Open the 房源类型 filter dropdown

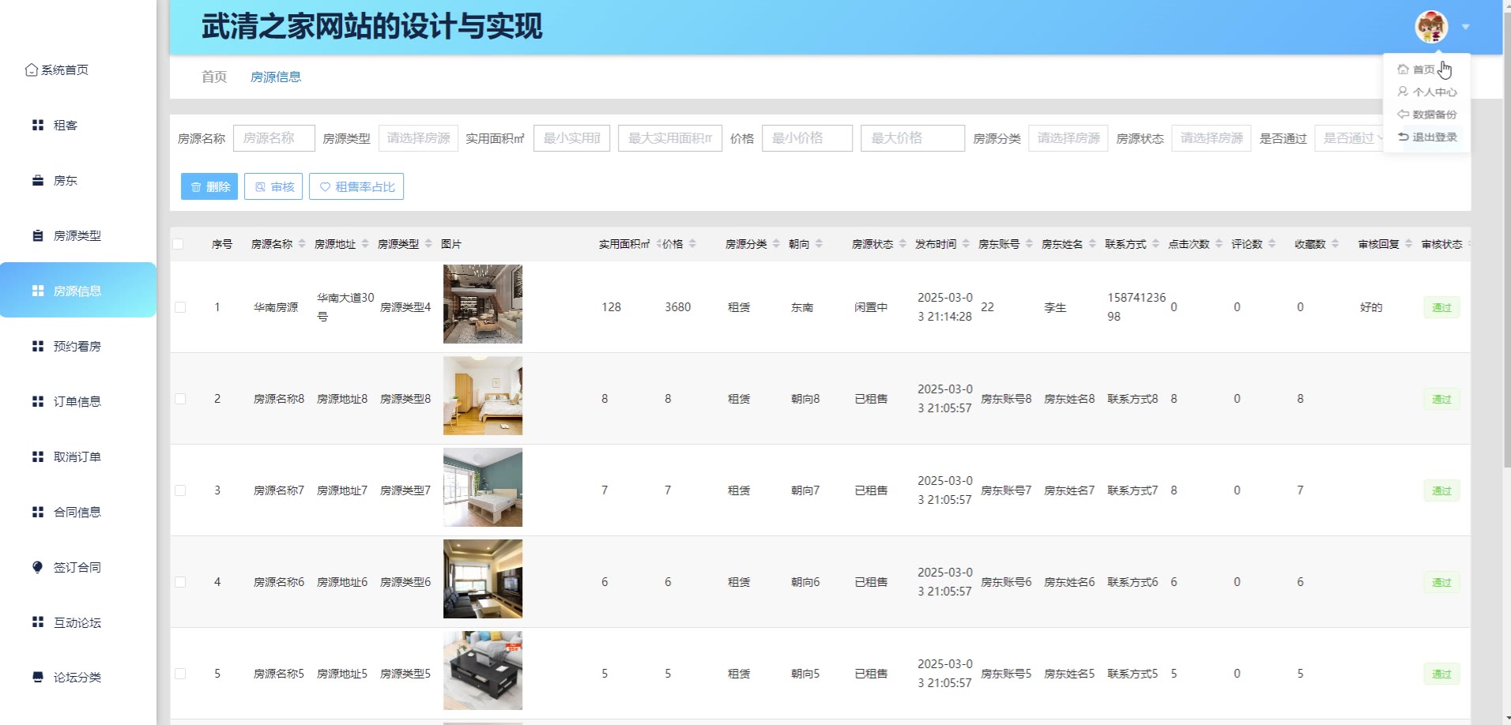[418, 138]
